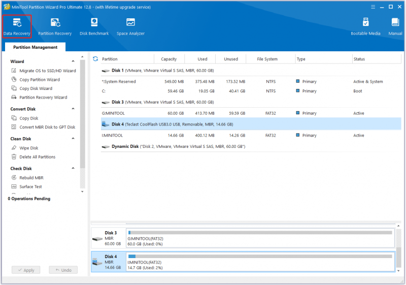The height and width of the screenshot is (285, 406).
Task: Select the Disk 3 thumbnail in the disk map
Action: pyautogui.click(x=109, y=238)
